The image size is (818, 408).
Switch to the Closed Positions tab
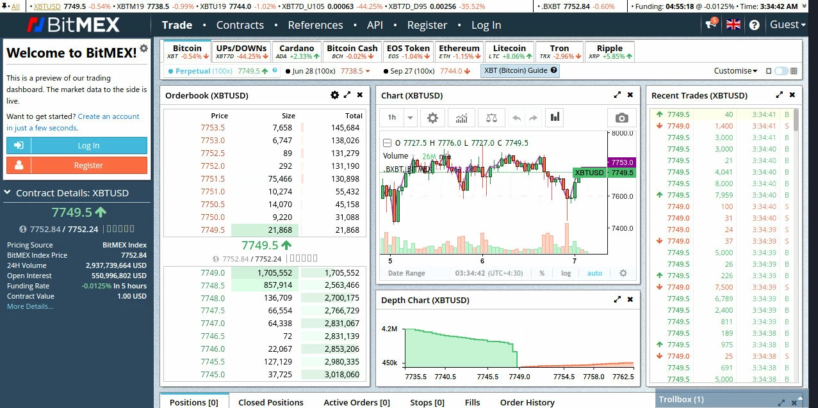pos(270,402)
